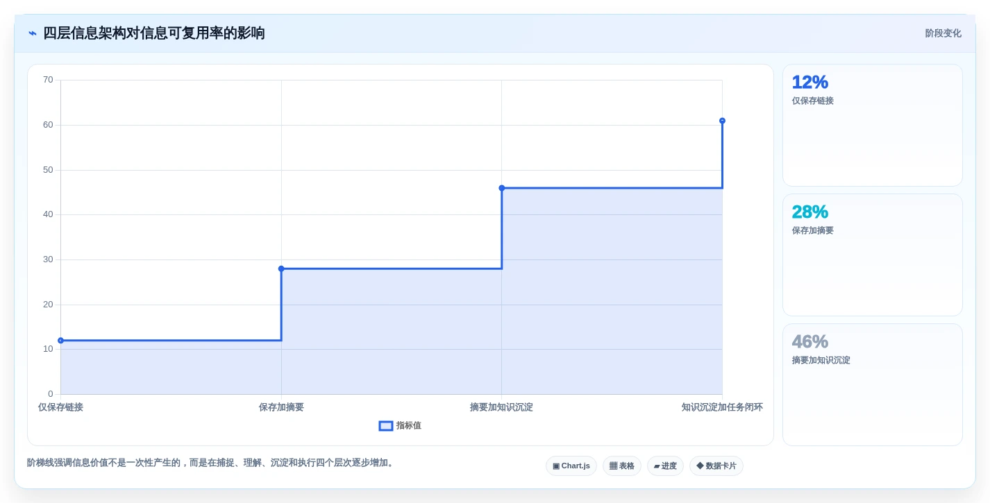Toggle the 指标值 legend item

[x=400, y=426]
